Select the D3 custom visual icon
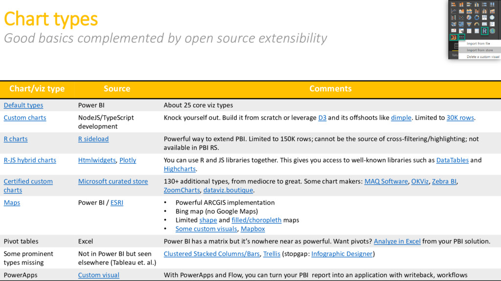This screenshot has width=501, height=281. 454,37
